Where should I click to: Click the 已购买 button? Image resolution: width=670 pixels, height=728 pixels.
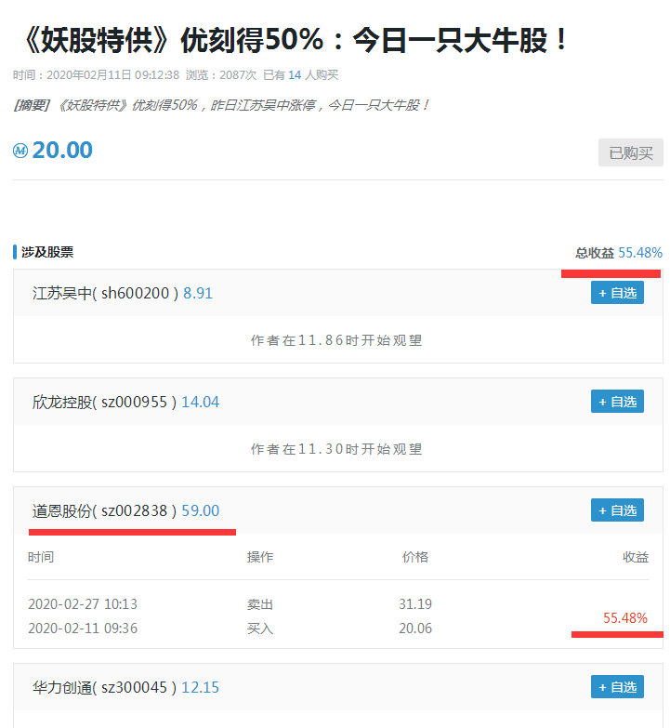[631, 152]
